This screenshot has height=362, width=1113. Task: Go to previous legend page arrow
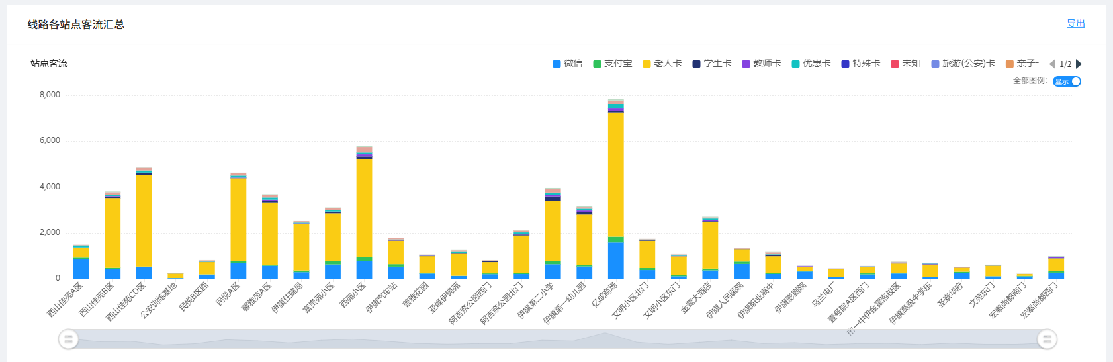[1052, 64]
